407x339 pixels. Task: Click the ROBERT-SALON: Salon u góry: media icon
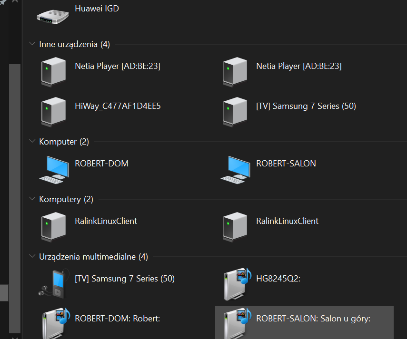point(238,323)
